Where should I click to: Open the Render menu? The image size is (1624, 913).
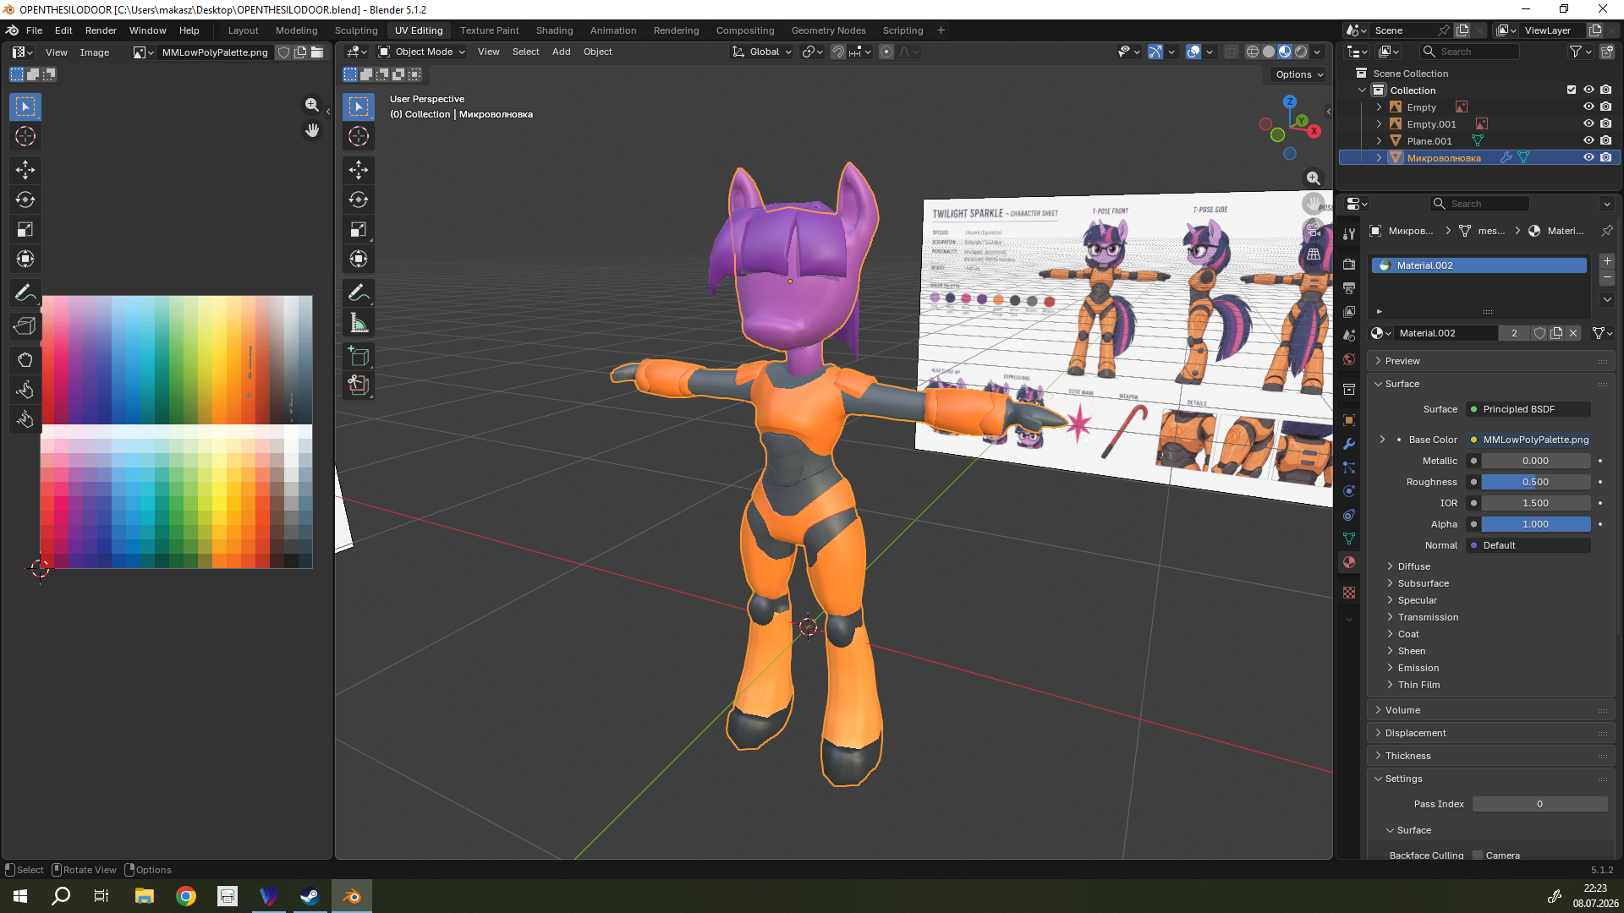[101, 30]
